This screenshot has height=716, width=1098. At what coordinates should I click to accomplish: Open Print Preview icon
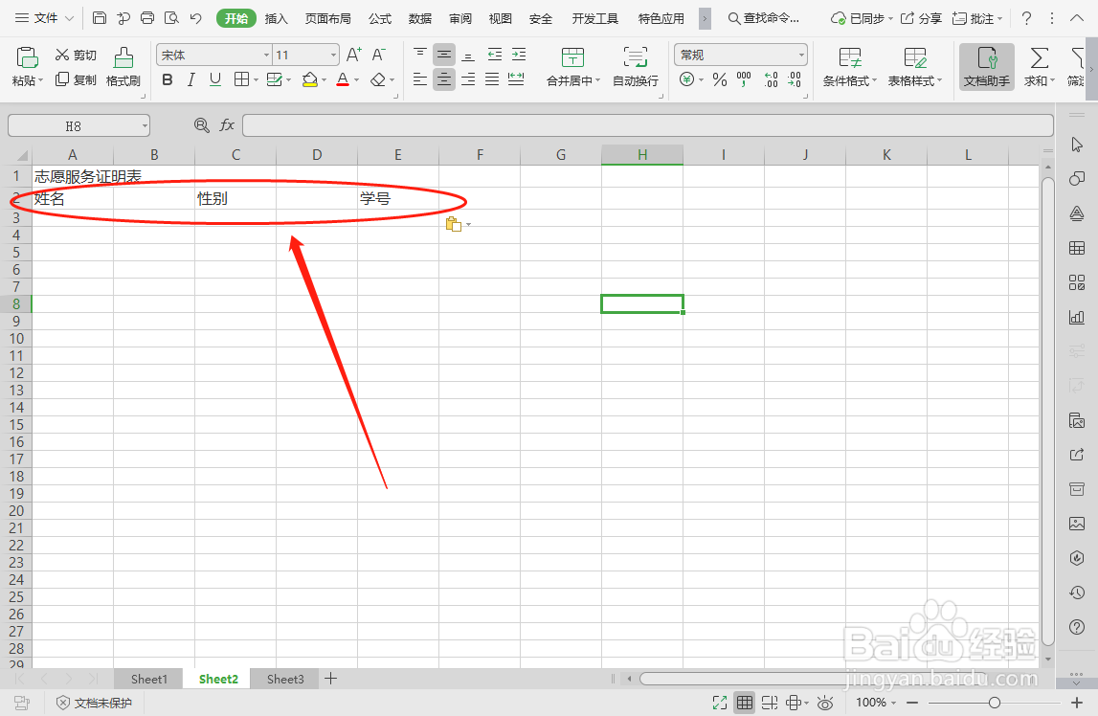coord(171,18)
